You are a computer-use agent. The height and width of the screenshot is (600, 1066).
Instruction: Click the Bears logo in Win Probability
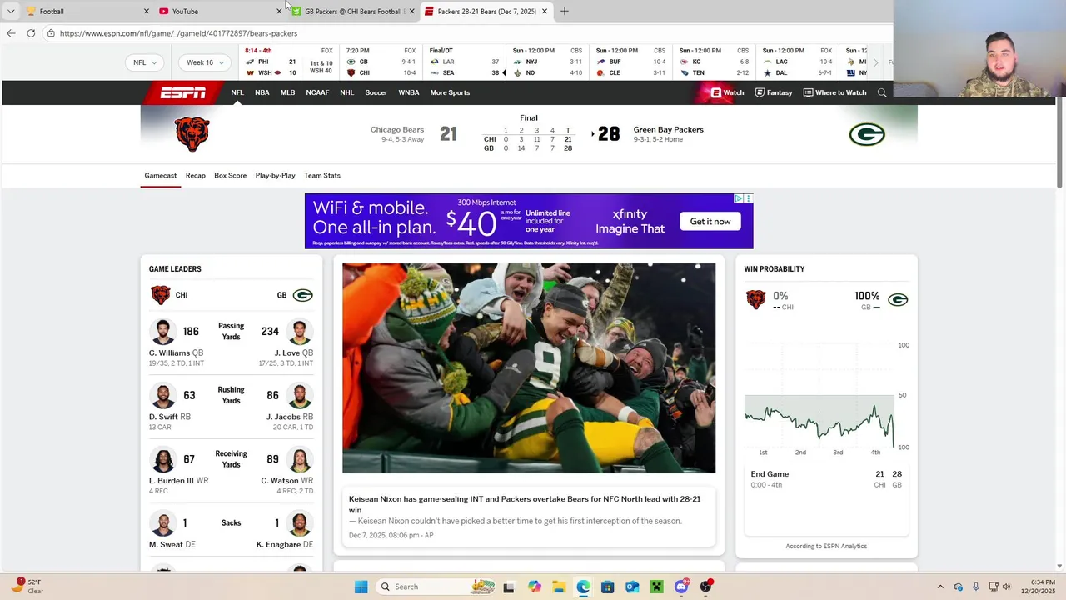[755, 299]
